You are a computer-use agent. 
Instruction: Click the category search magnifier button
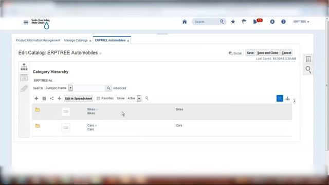[108, 88]
